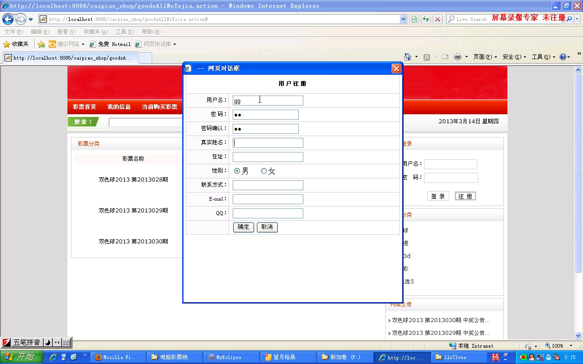Go to home page icon
Screen dimensions: 583x364
click(408, 57)
